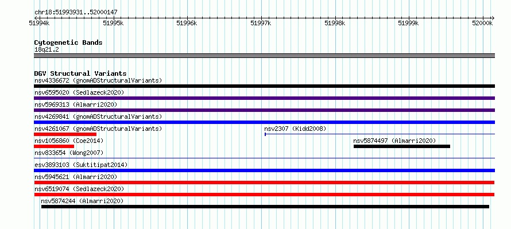The width and height of the screenshot is (511, 229).
Task: Click the 51999k ruler tick label
Action: (x=409, y=23)
